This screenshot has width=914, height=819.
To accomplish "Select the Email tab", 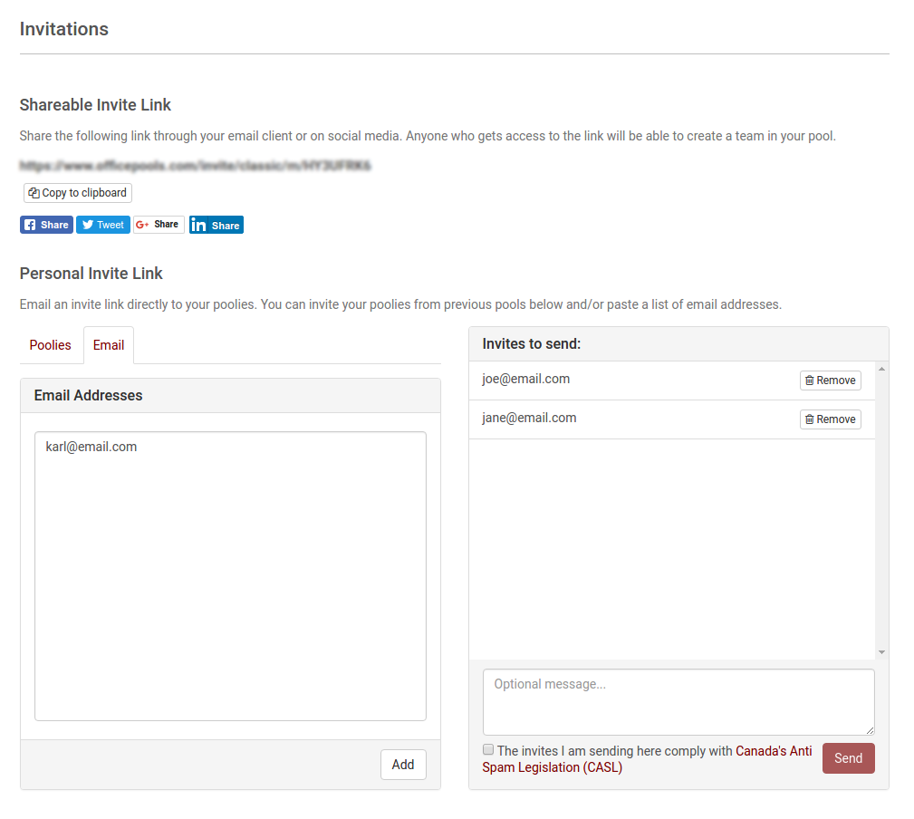I will tap(109, 345).
